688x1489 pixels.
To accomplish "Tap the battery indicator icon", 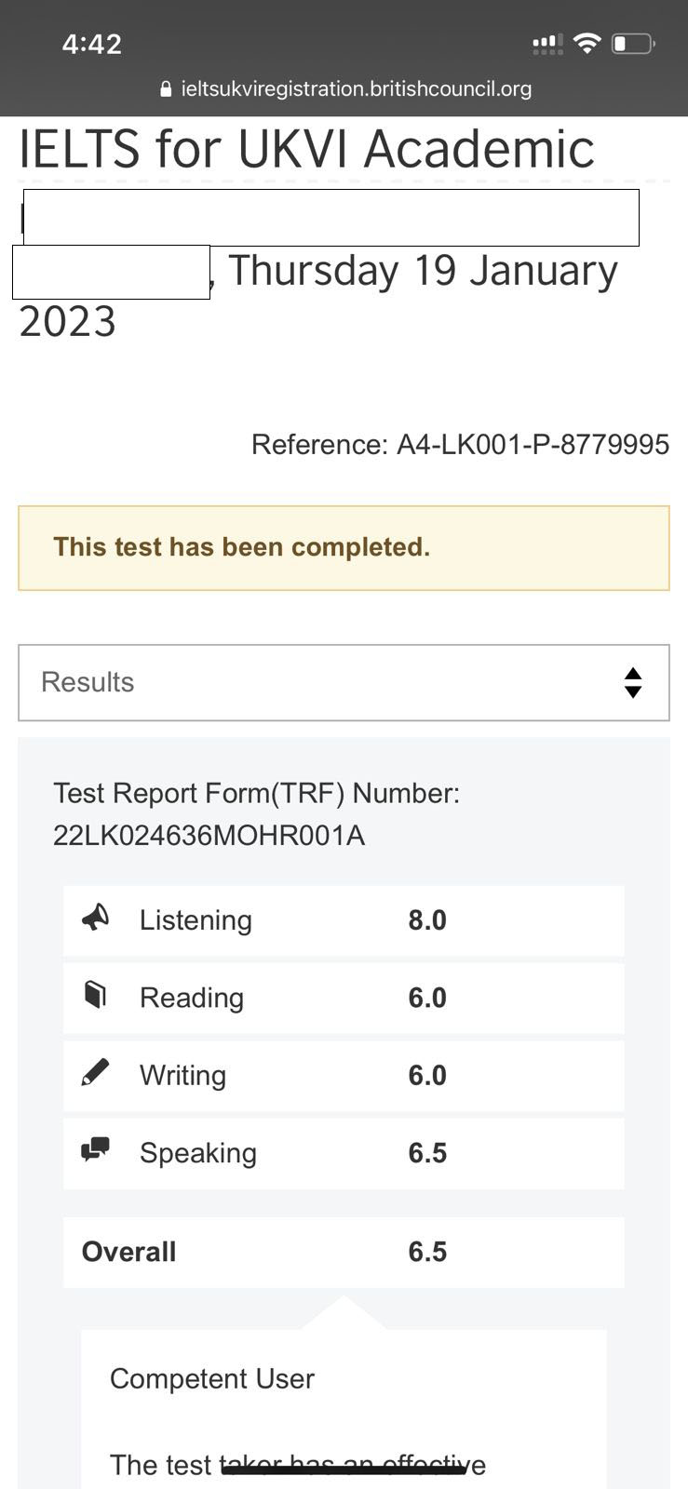I will pyautogui.click(x=633, y=44).
